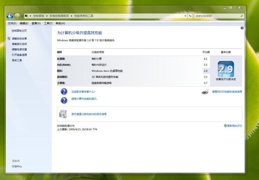259x180 pixels.
Task: Click the 2.9 base score badge
Action: click(226, 69)
